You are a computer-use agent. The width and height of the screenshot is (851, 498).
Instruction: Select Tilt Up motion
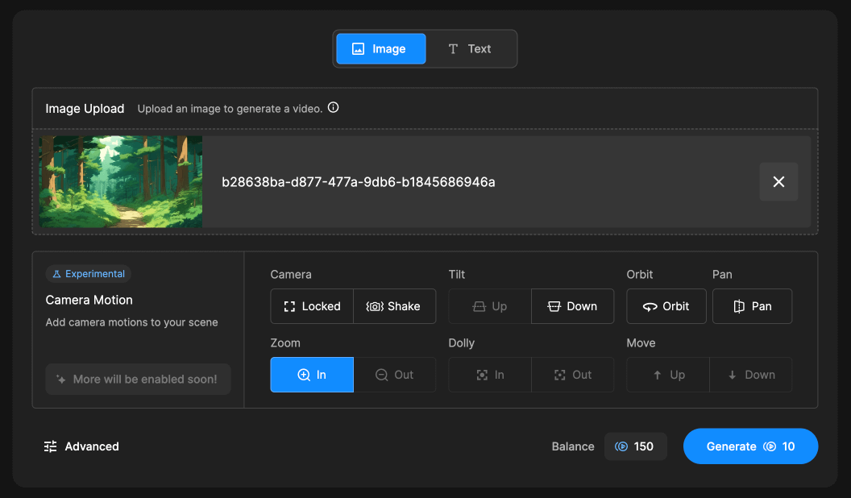[x=490, y=306]
